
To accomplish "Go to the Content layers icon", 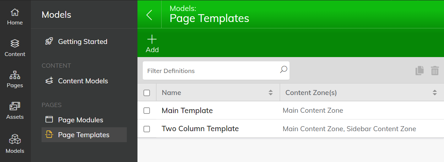I will pos(15,44).
